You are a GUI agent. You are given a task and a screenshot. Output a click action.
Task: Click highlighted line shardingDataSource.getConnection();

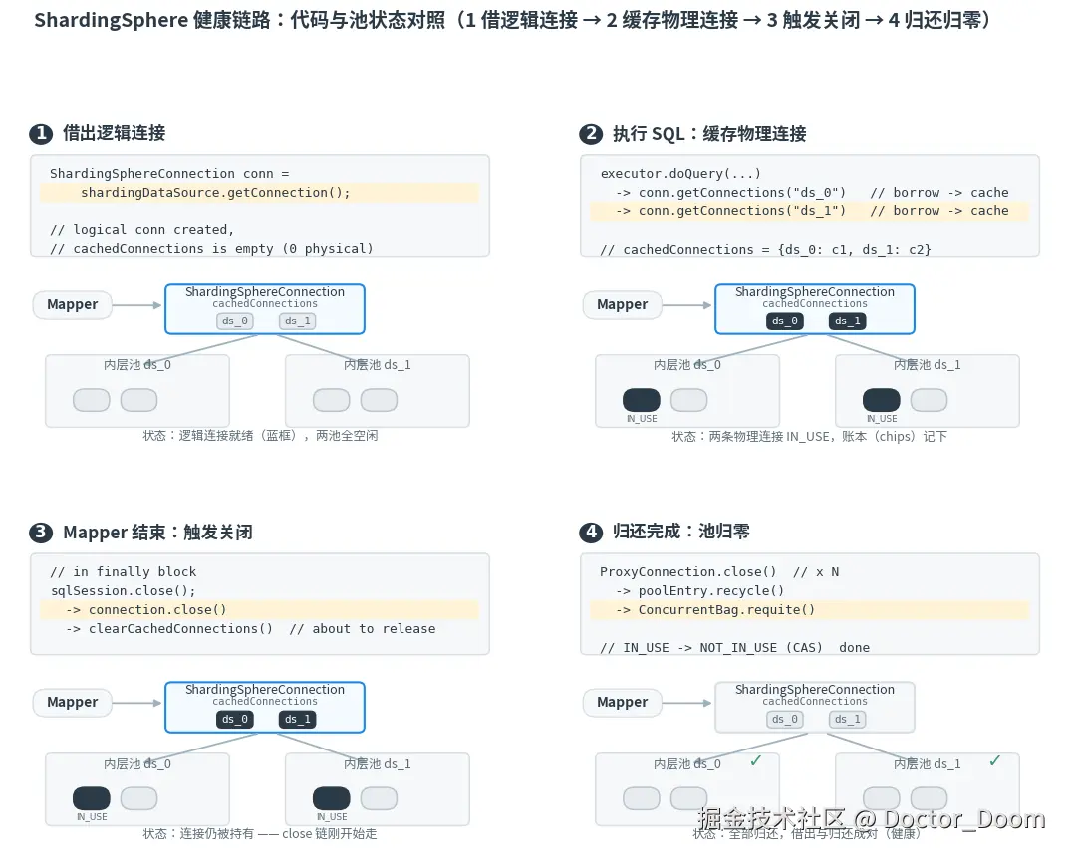[x=259, y=193]
